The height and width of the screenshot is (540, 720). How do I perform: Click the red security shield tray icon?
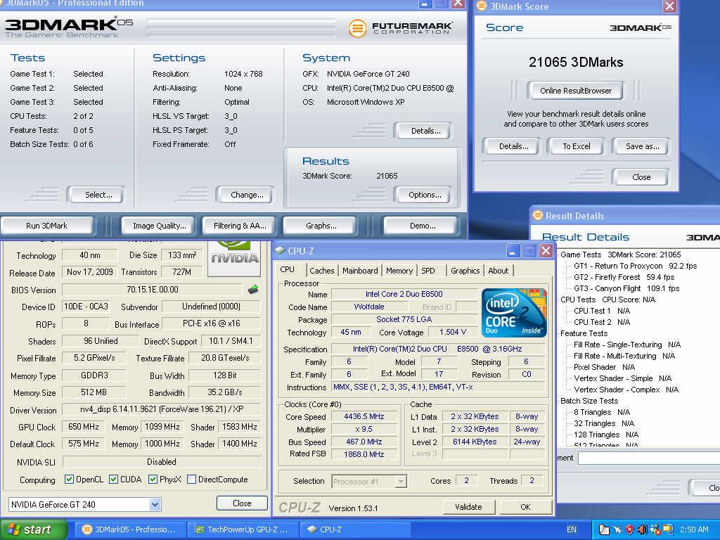pos(629,529)
